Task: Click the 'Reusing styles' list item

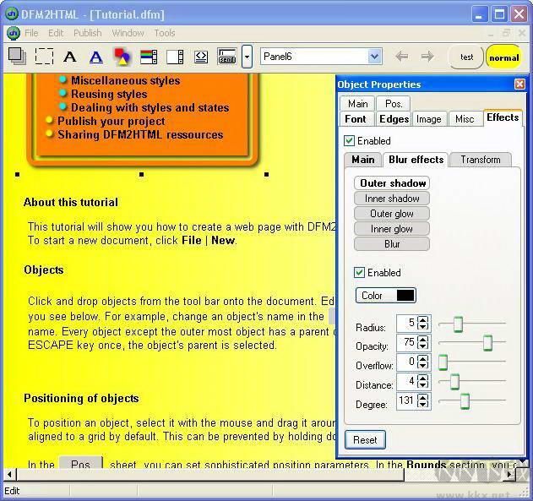Action: [x=109, y=94]
